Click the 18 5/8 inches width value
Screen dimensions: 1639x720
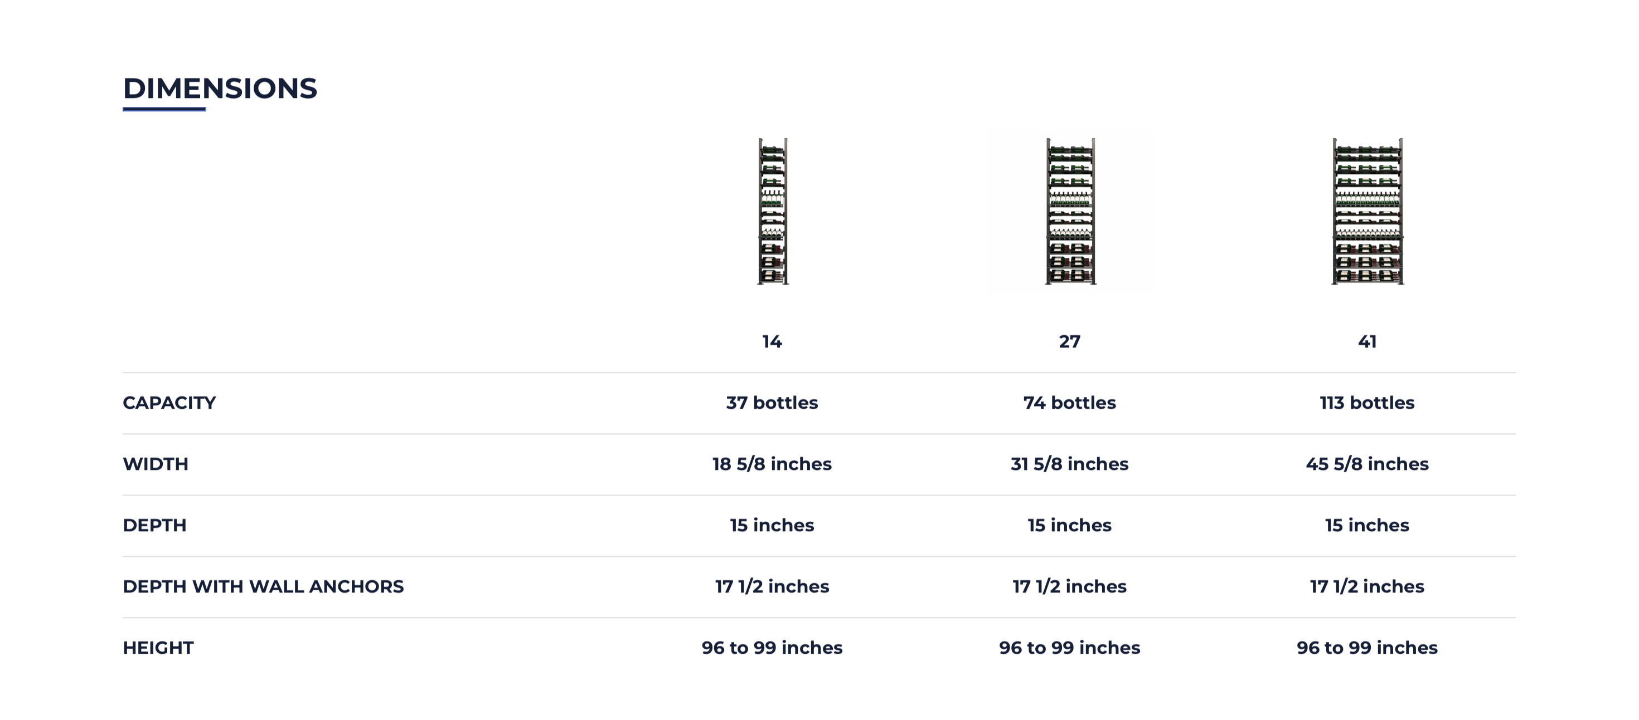[x=772, y=464]
